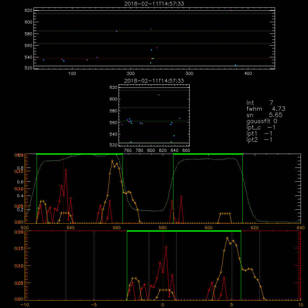
Task: Click y-axis label 540 on top plot
Action: pyautogui.click(x=28, y=57)
